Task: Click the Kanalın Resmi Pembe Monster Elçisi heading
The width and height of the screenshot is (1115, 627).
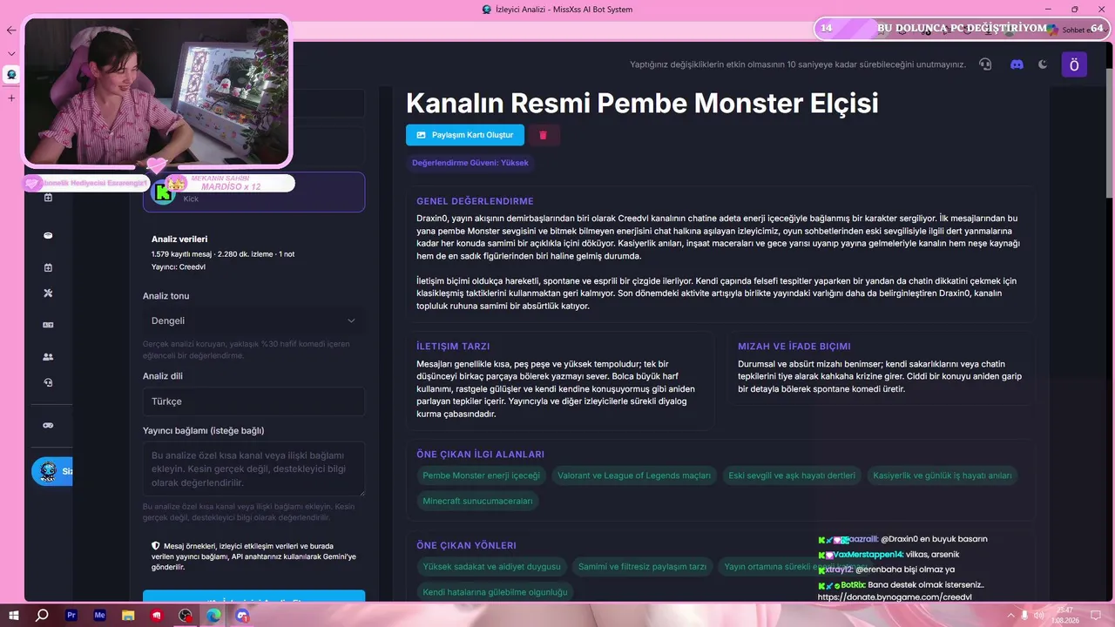Action: click(642, 103)
